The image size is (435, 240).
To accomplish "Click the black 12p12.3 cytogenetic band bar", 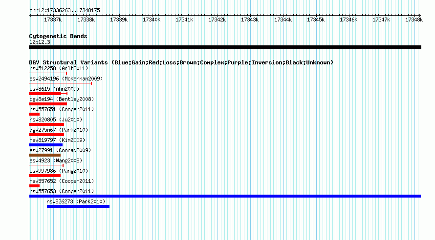I will [x=225, y=47].
